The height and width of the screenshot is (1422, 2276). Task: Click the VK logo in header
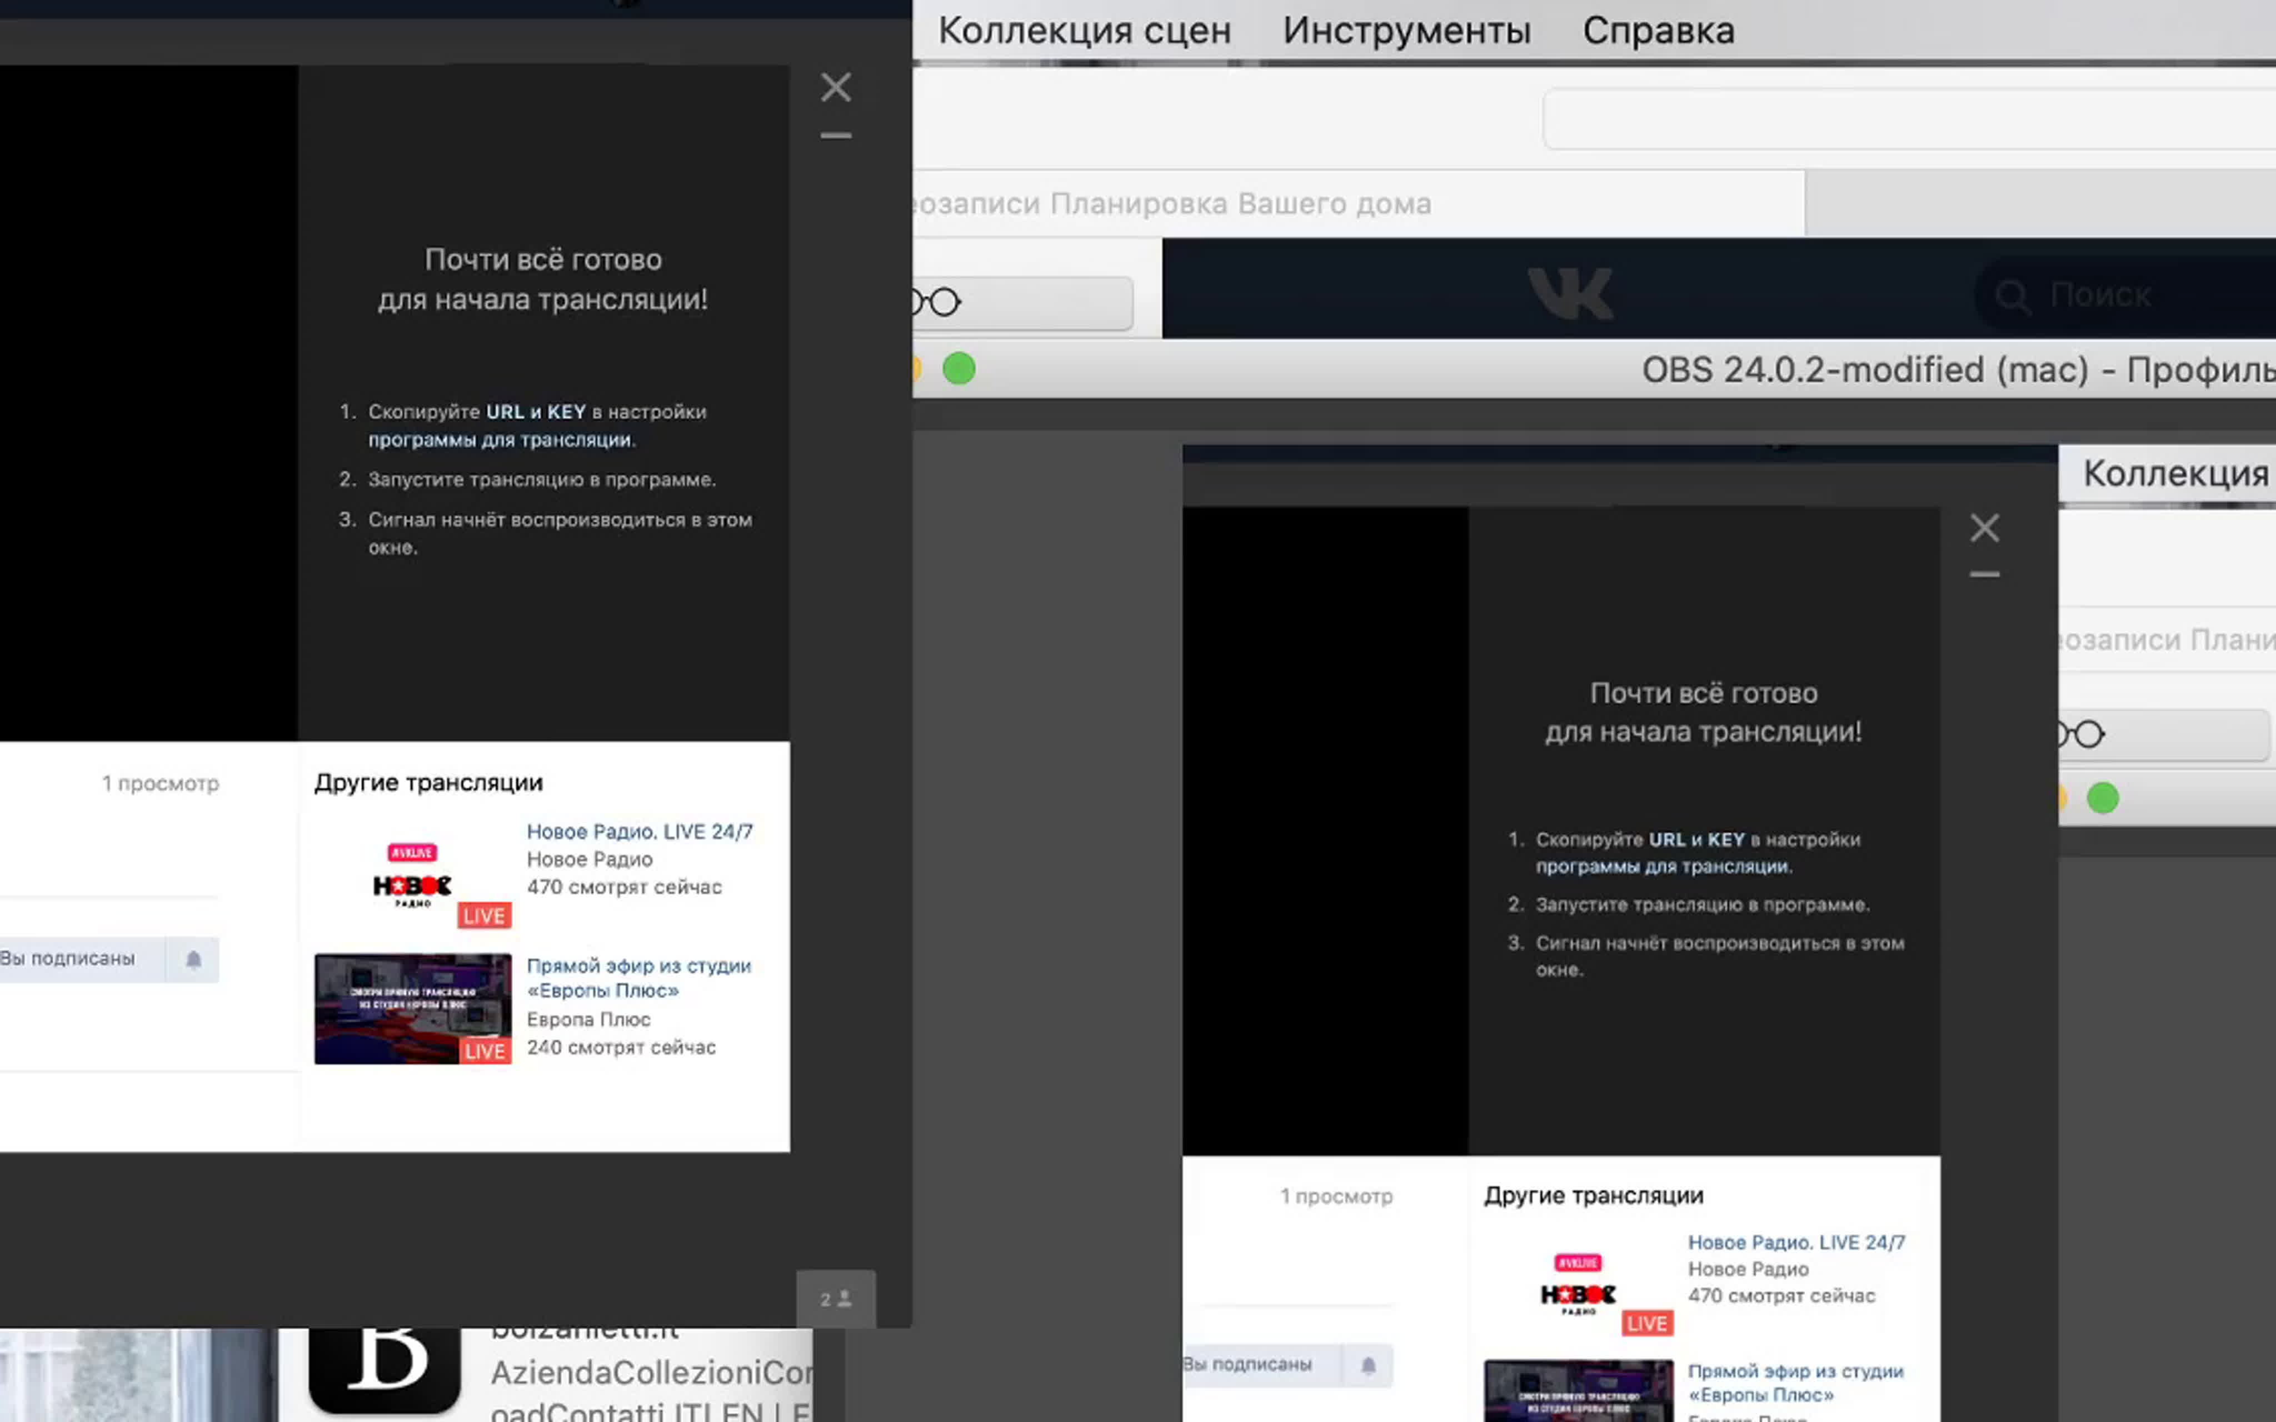[1570, 293]
